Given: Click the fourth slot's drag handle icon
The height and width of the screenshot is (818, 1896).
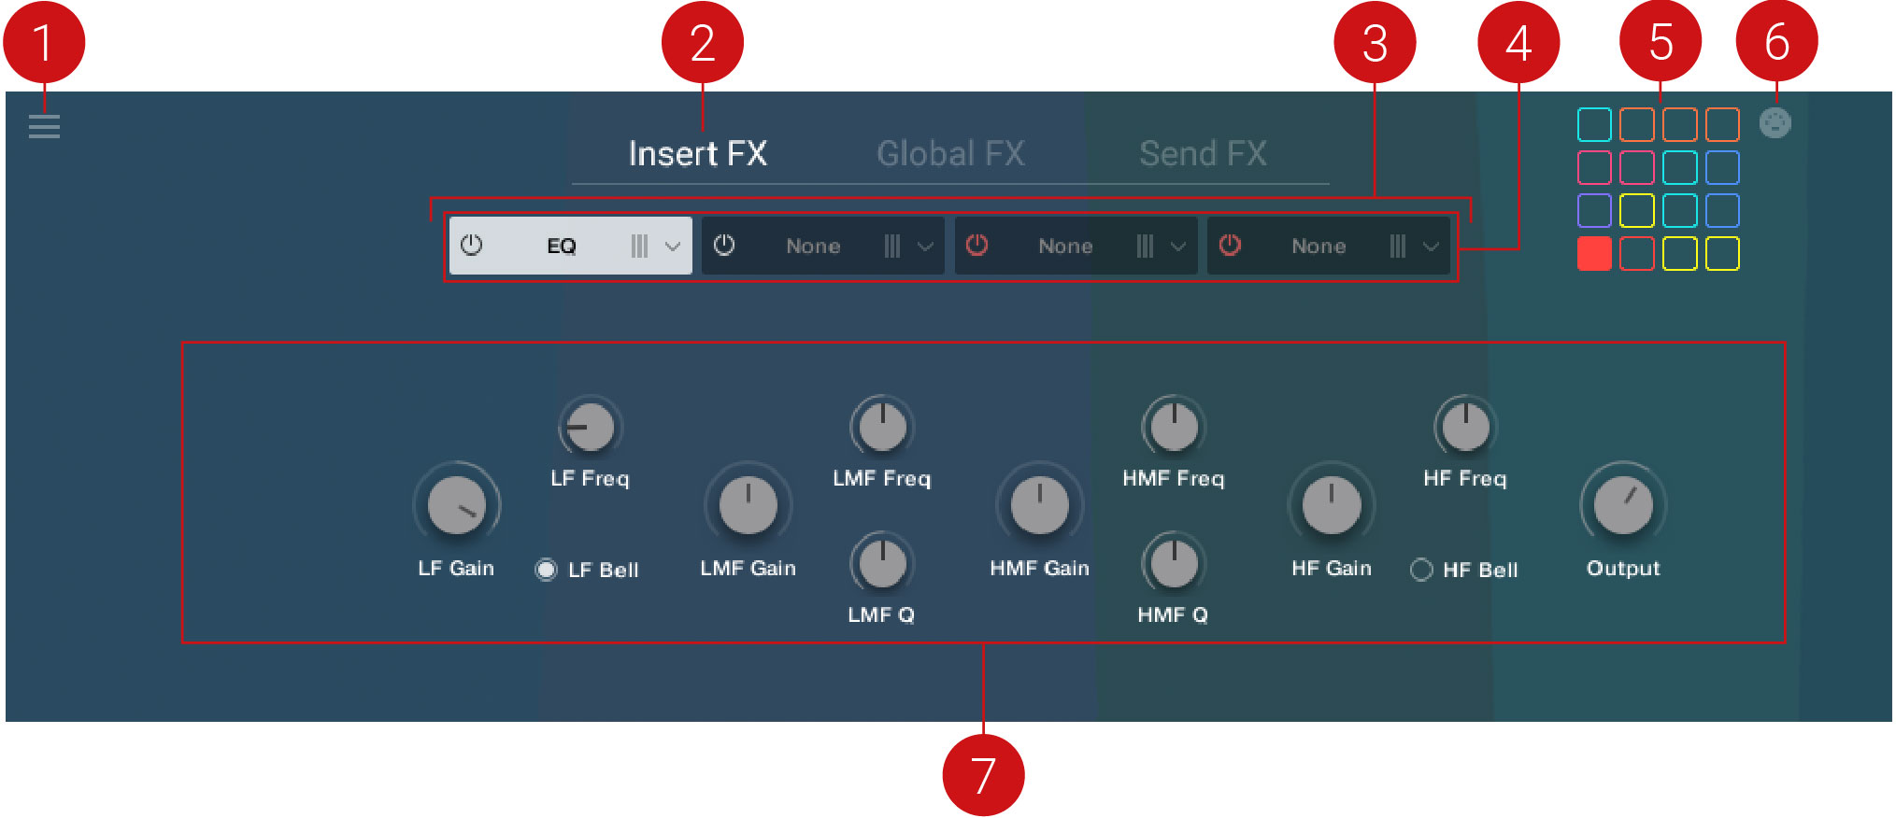Looking at the screenshot, I should coord(1397,247).
